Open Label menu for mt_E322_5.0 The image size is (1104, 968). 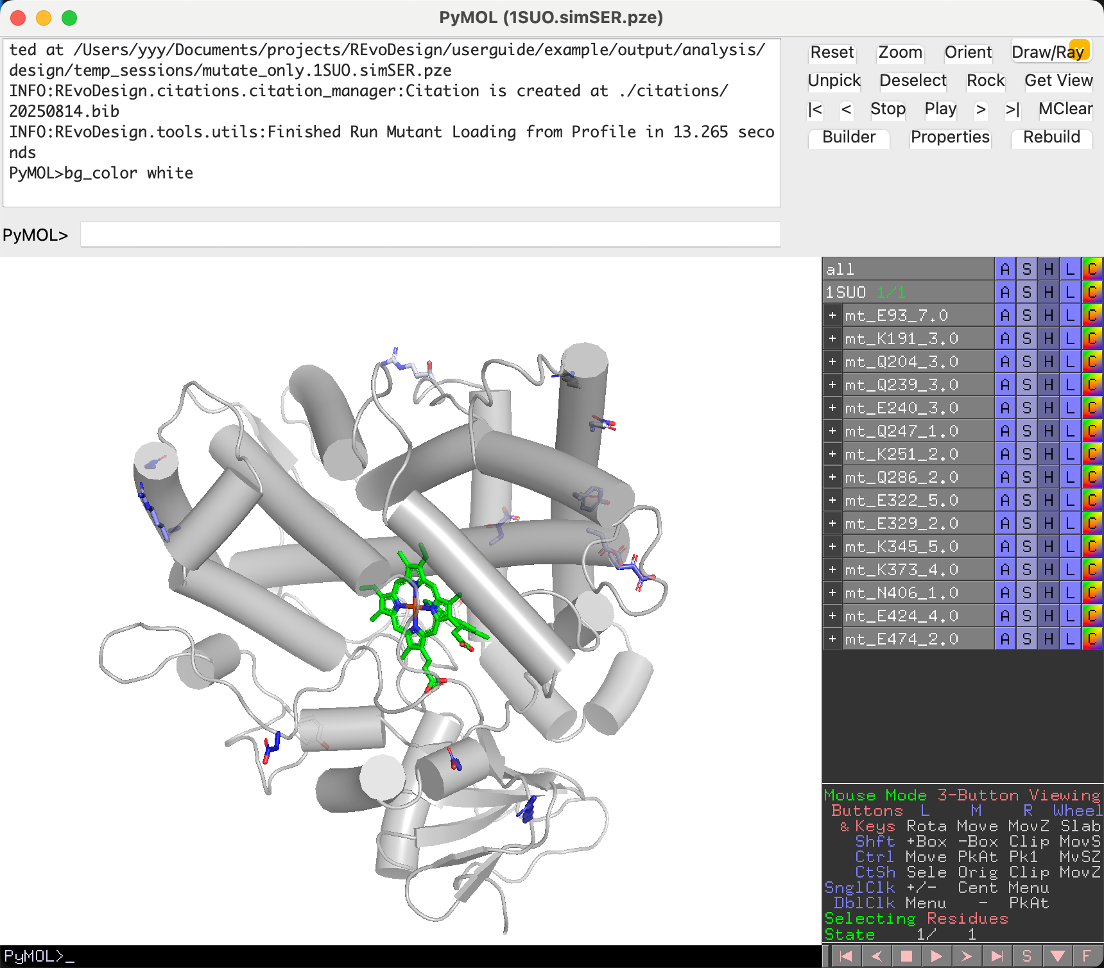1071,500
